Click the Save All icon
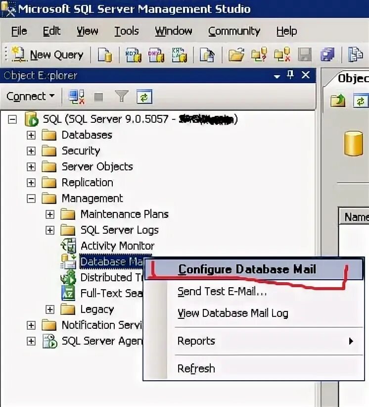Image resolution: width=369 pixels, height=407 pixels. [x=327, y=55]
